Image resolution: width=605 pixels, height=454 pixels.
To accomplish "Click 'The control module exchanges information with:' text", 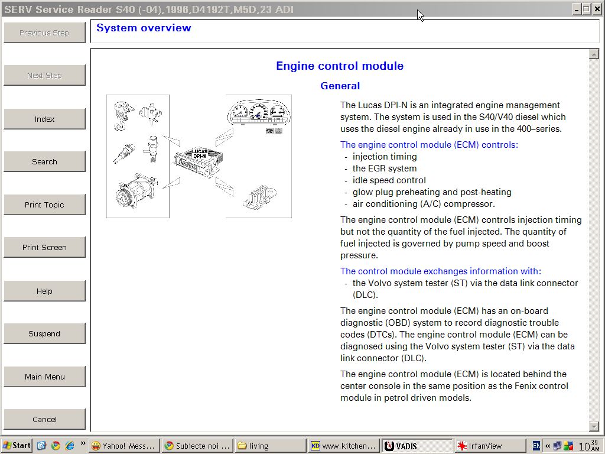I will [441, 271].
